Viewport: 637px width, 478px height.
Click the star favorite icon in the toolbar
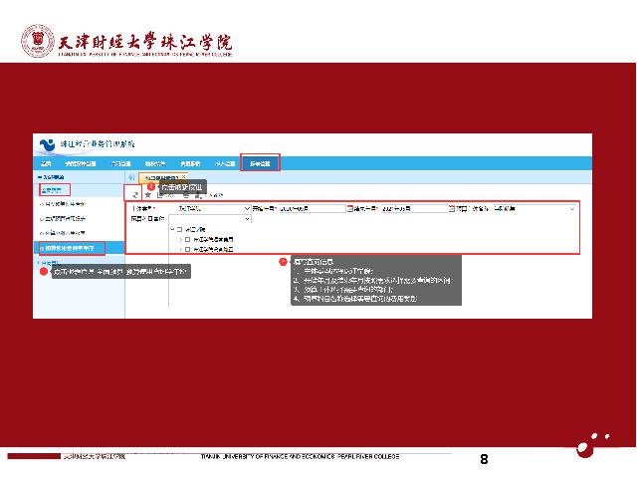(147, 195)
